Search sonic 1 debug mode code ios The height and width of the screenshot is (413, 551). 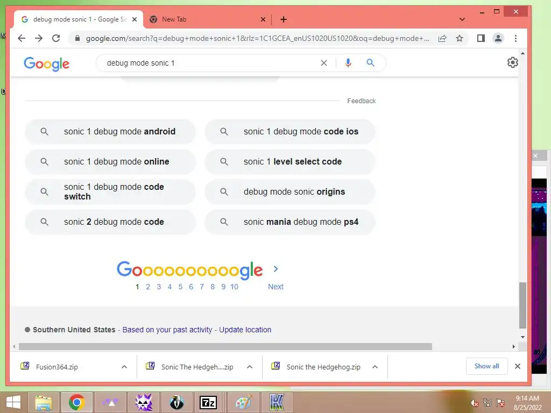pyautogui.click(x=290, y=131)
